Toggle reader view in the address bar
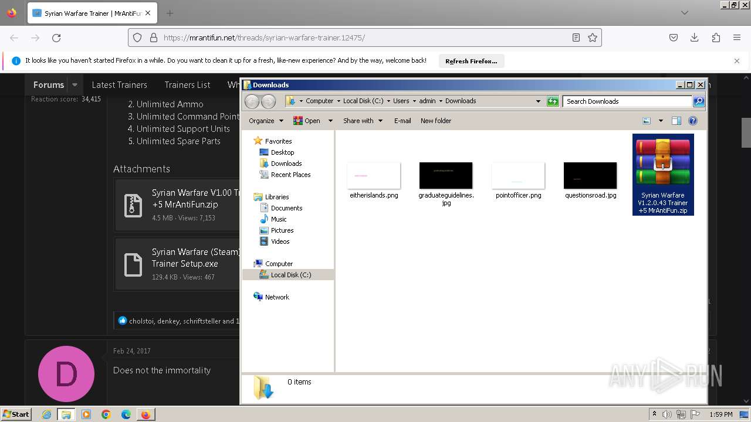751x422 pixels. (576, 38)
